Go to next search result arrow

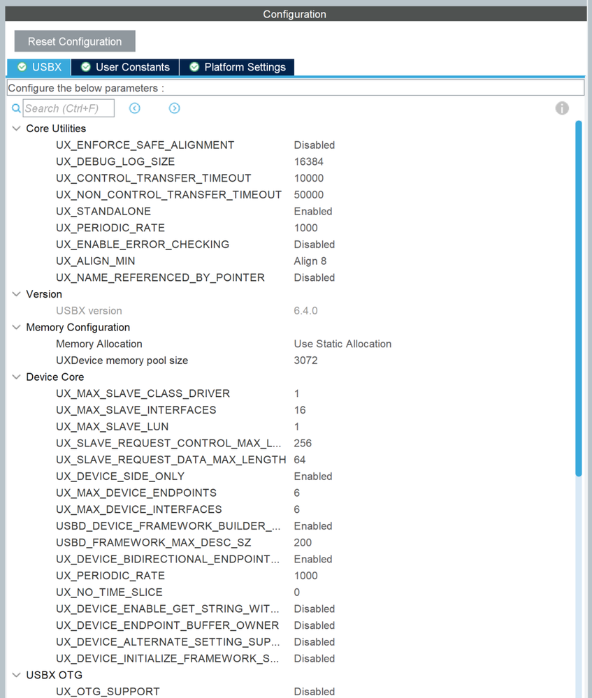[174, 108]
